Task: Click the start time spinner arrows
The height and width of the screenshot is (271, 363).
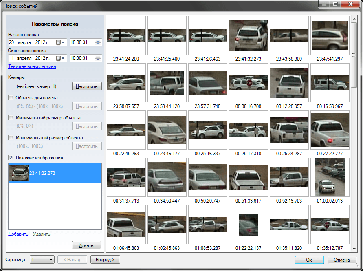Action: 98,42
